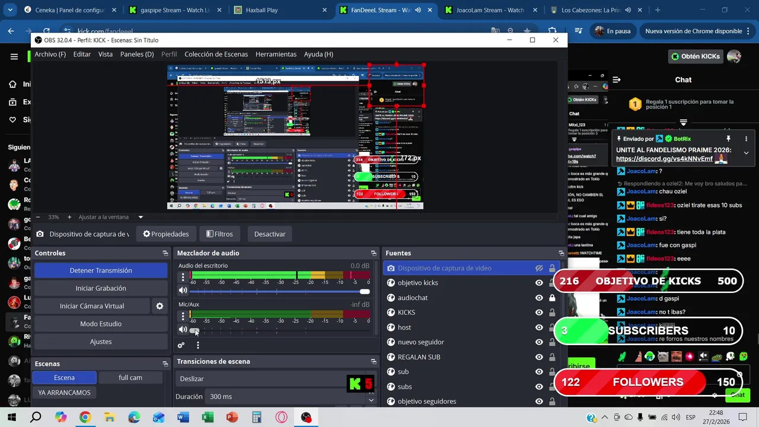Open advanced audio properties gears icon
Screen dimensions: 759x427
click(x=181, y=345)
